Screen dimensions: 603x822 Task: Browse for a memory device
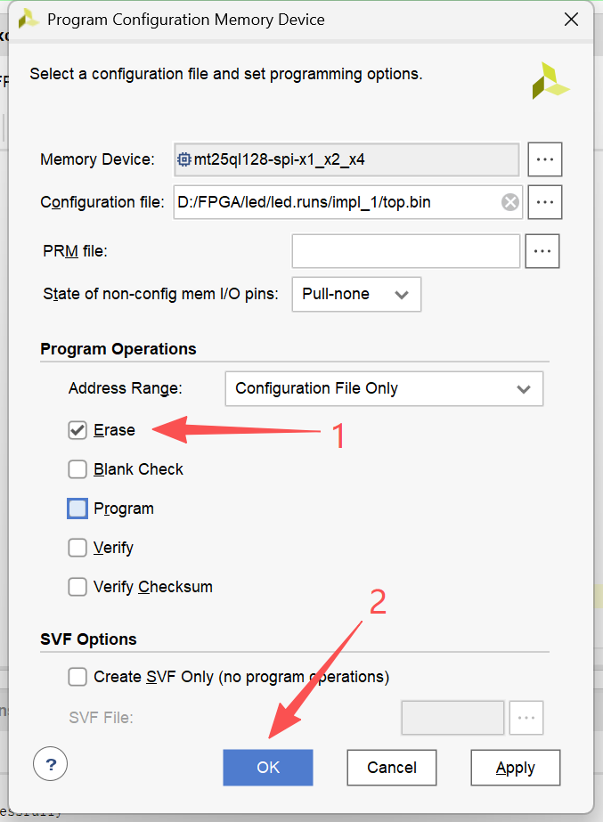[545, 160]
